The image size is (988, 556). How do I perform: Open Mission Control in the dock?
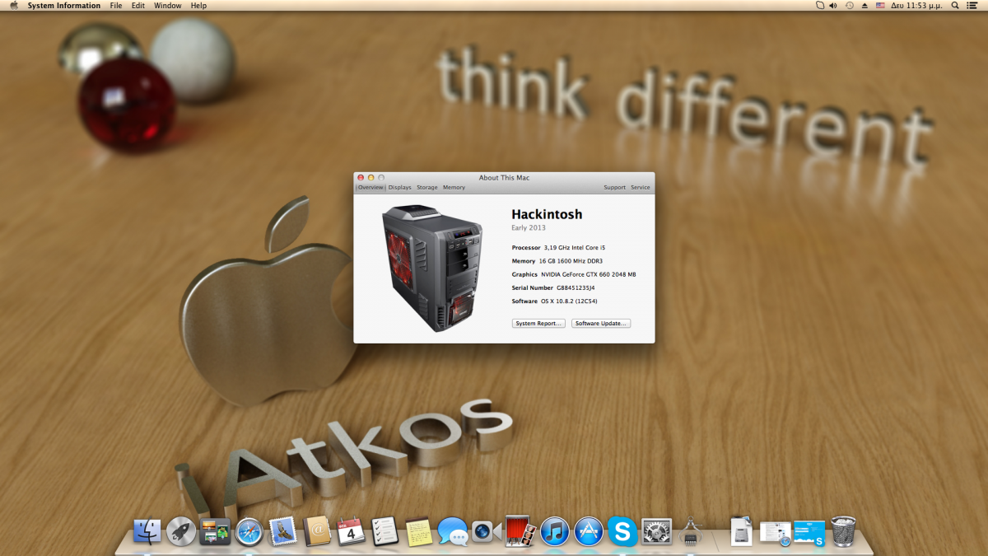pos(215,531)
